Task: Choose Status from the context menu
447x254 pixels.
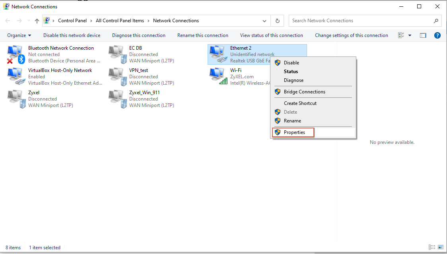Action: coord(313,72)
